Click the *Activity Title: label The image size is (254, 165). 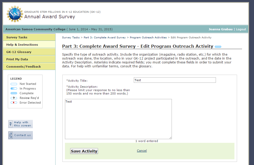point(77,81)
